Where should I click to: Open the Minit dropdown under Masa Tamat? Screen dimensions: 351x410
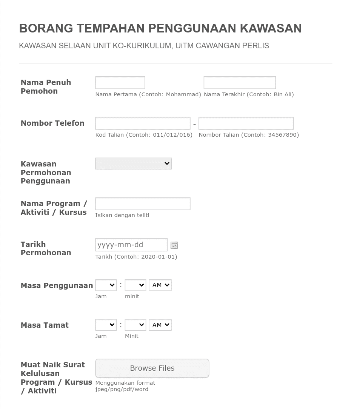[x=135, y=324]
